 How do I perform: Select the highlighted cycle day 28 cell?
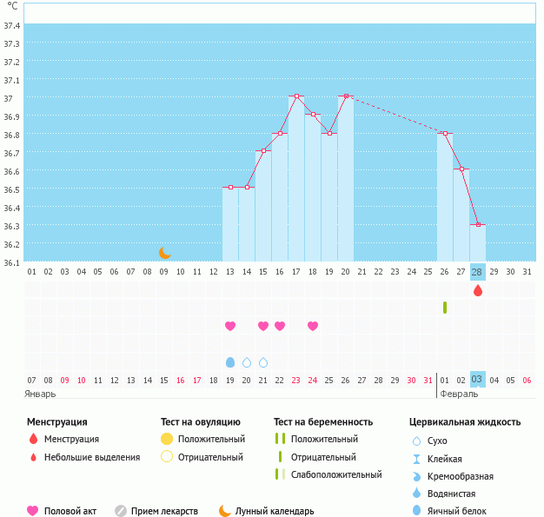477,272
